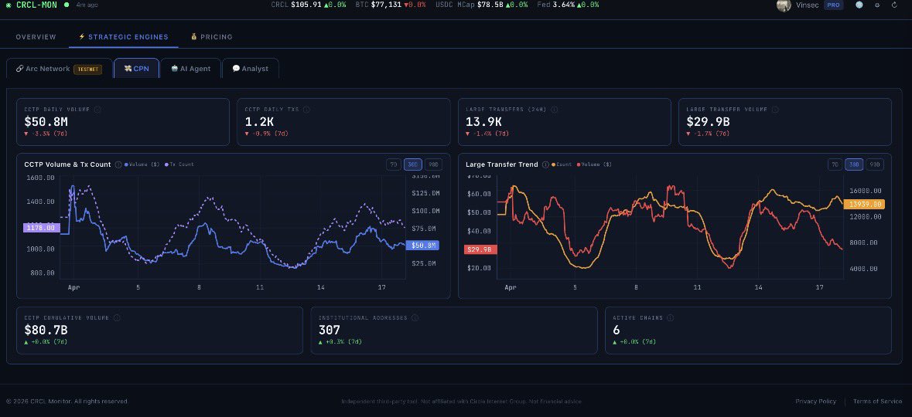Click the info icon beside CCTP Daily Volume
This screenshot has width=912, height=417.
97,110
